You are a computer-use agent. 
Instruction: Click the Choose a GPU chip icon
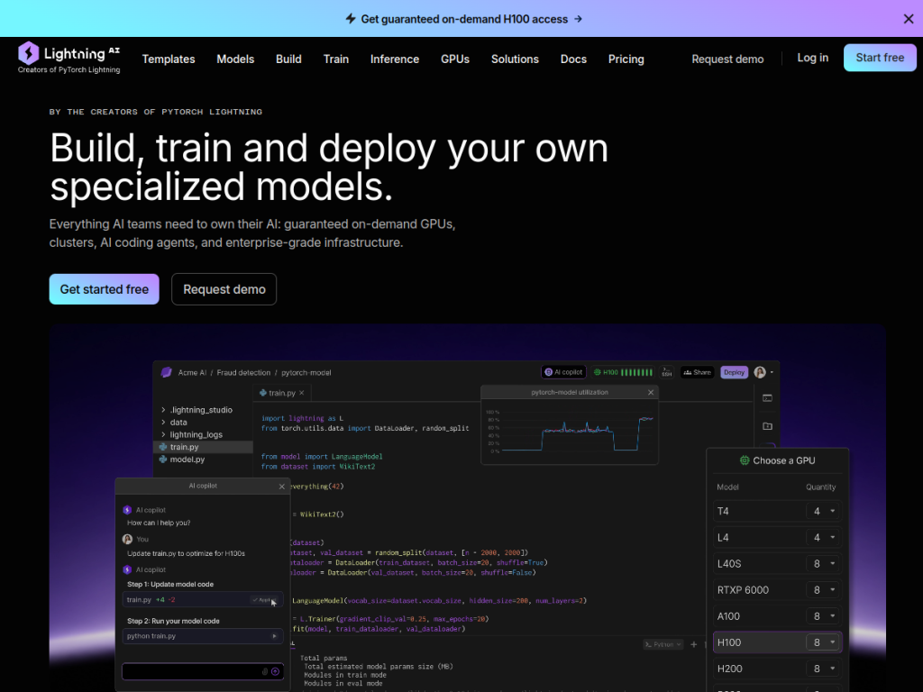[745, 460]
